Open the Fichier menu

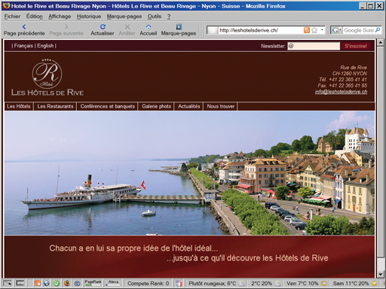pos(12,17)
